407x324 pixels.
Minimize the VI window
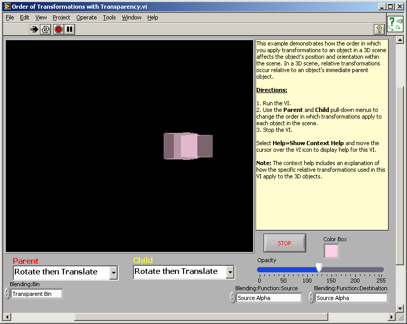tap(381, 7)
